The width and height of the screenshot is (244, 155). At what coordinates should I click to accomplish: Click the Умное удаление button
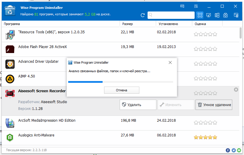coord(214,105)
